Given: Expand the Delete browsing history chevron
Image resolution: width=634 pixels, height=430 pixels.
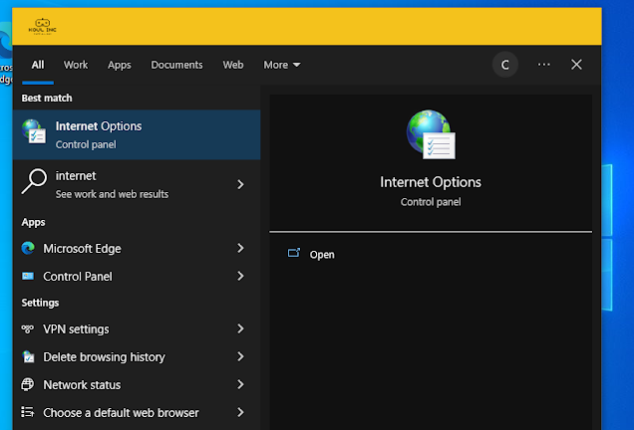Looking at the screenshot, I should click(240, 356).
